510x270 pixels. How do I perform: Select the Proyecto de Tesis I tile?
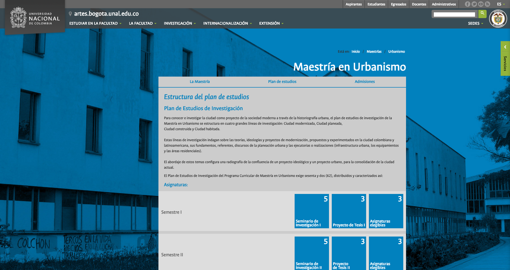[x=349, y=211]
